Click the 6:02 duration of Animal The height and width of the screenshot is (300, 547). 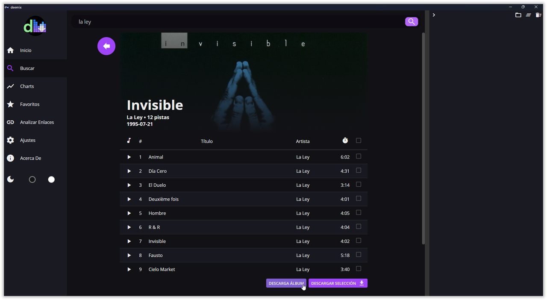click(x=345, y=157)
